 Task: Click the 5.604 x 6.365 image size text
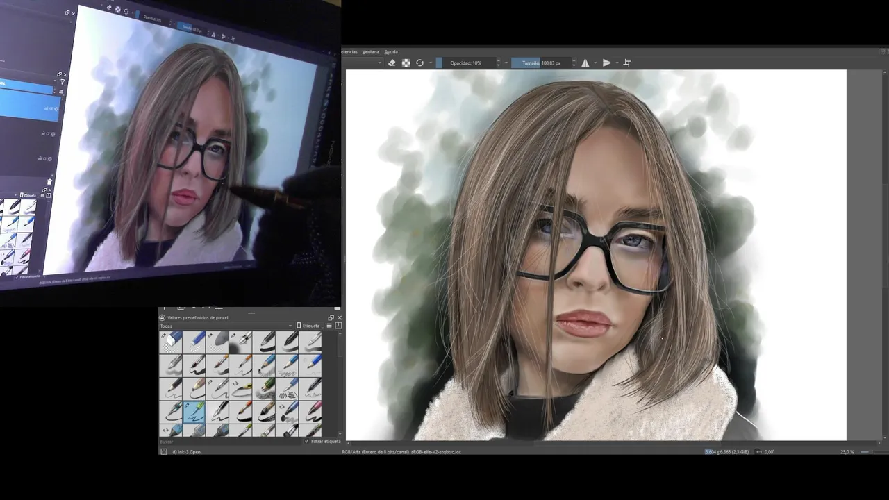coord(726,452)
